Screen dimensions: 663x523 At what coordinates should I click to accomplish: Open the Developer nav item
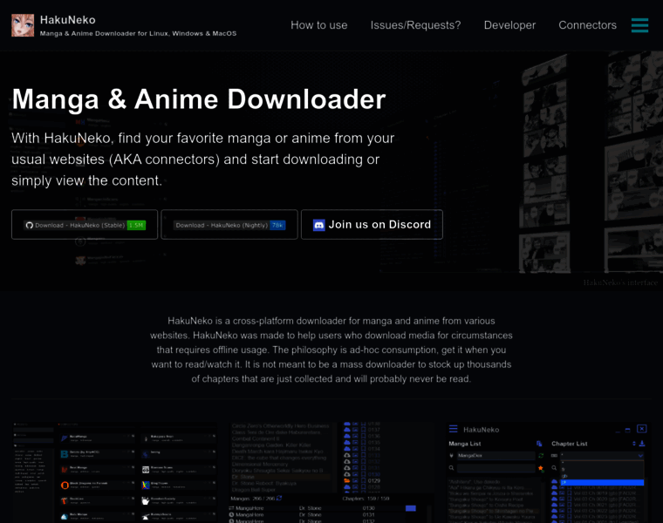coord(509,25)
